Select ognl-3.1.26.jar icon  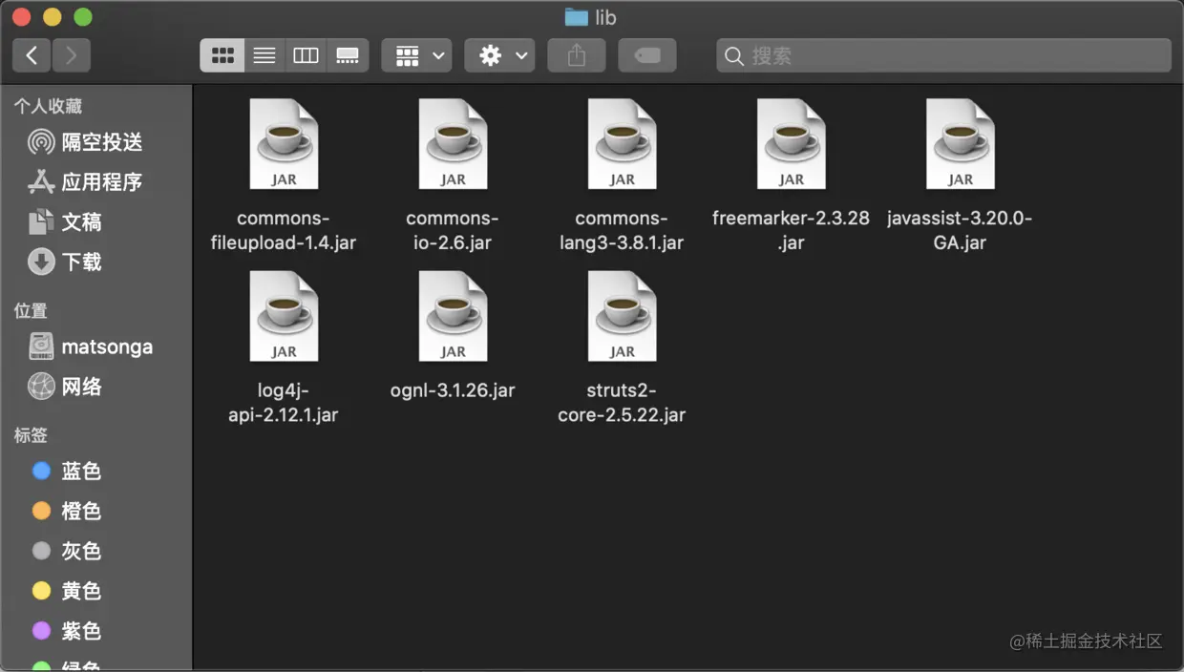453,316
